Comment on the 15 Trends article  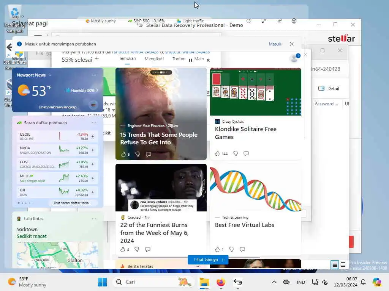[149, 154]
